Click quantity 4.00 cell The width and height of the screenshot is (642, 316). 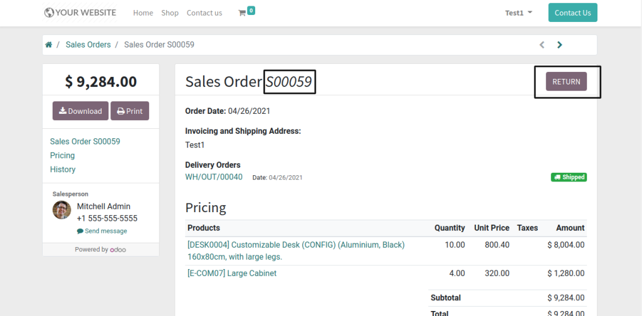coord(457,273)
